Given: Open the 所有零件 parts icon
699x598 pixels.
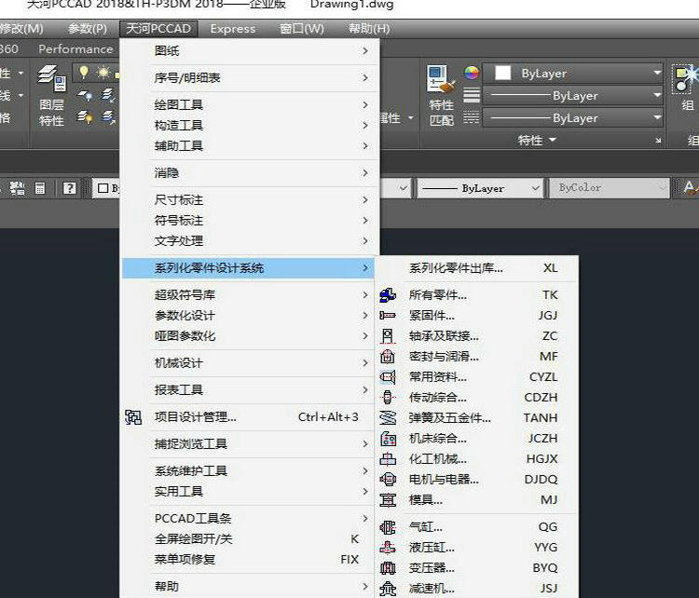Looking at the screenshot, I should [388, 295].
